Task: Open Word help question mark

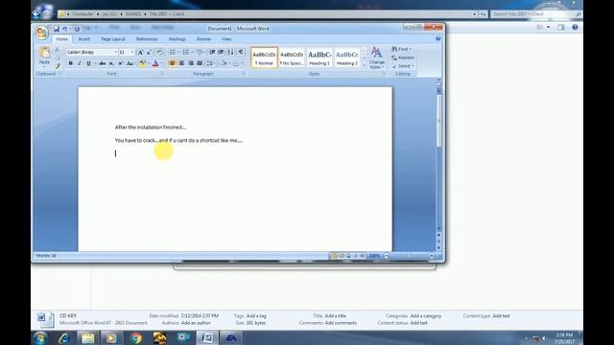Action: [x=437, y=38]
